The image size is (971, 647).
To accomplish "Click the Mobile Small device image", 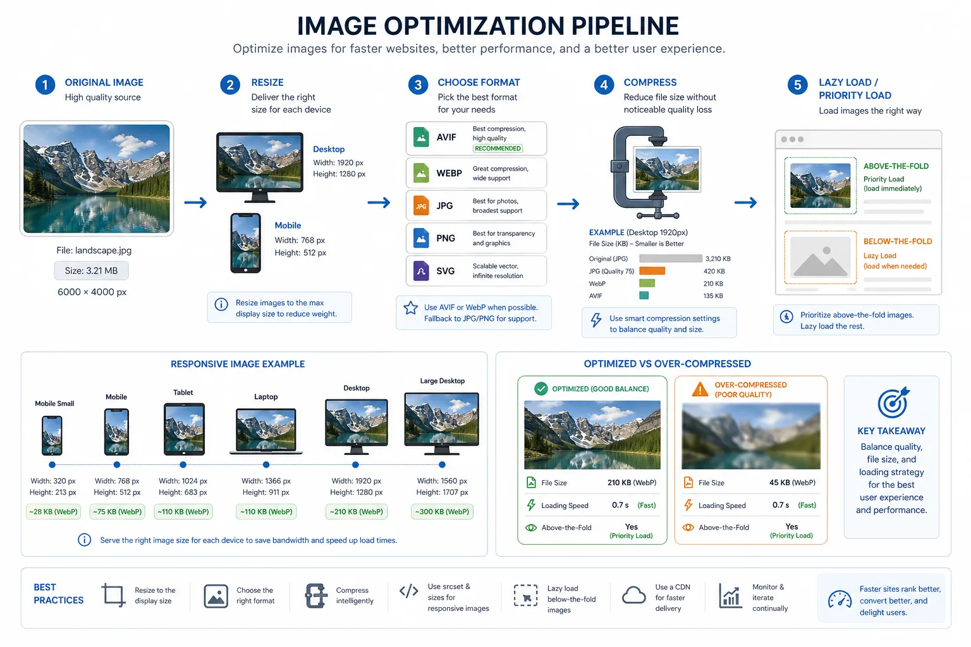I will 52,435.
